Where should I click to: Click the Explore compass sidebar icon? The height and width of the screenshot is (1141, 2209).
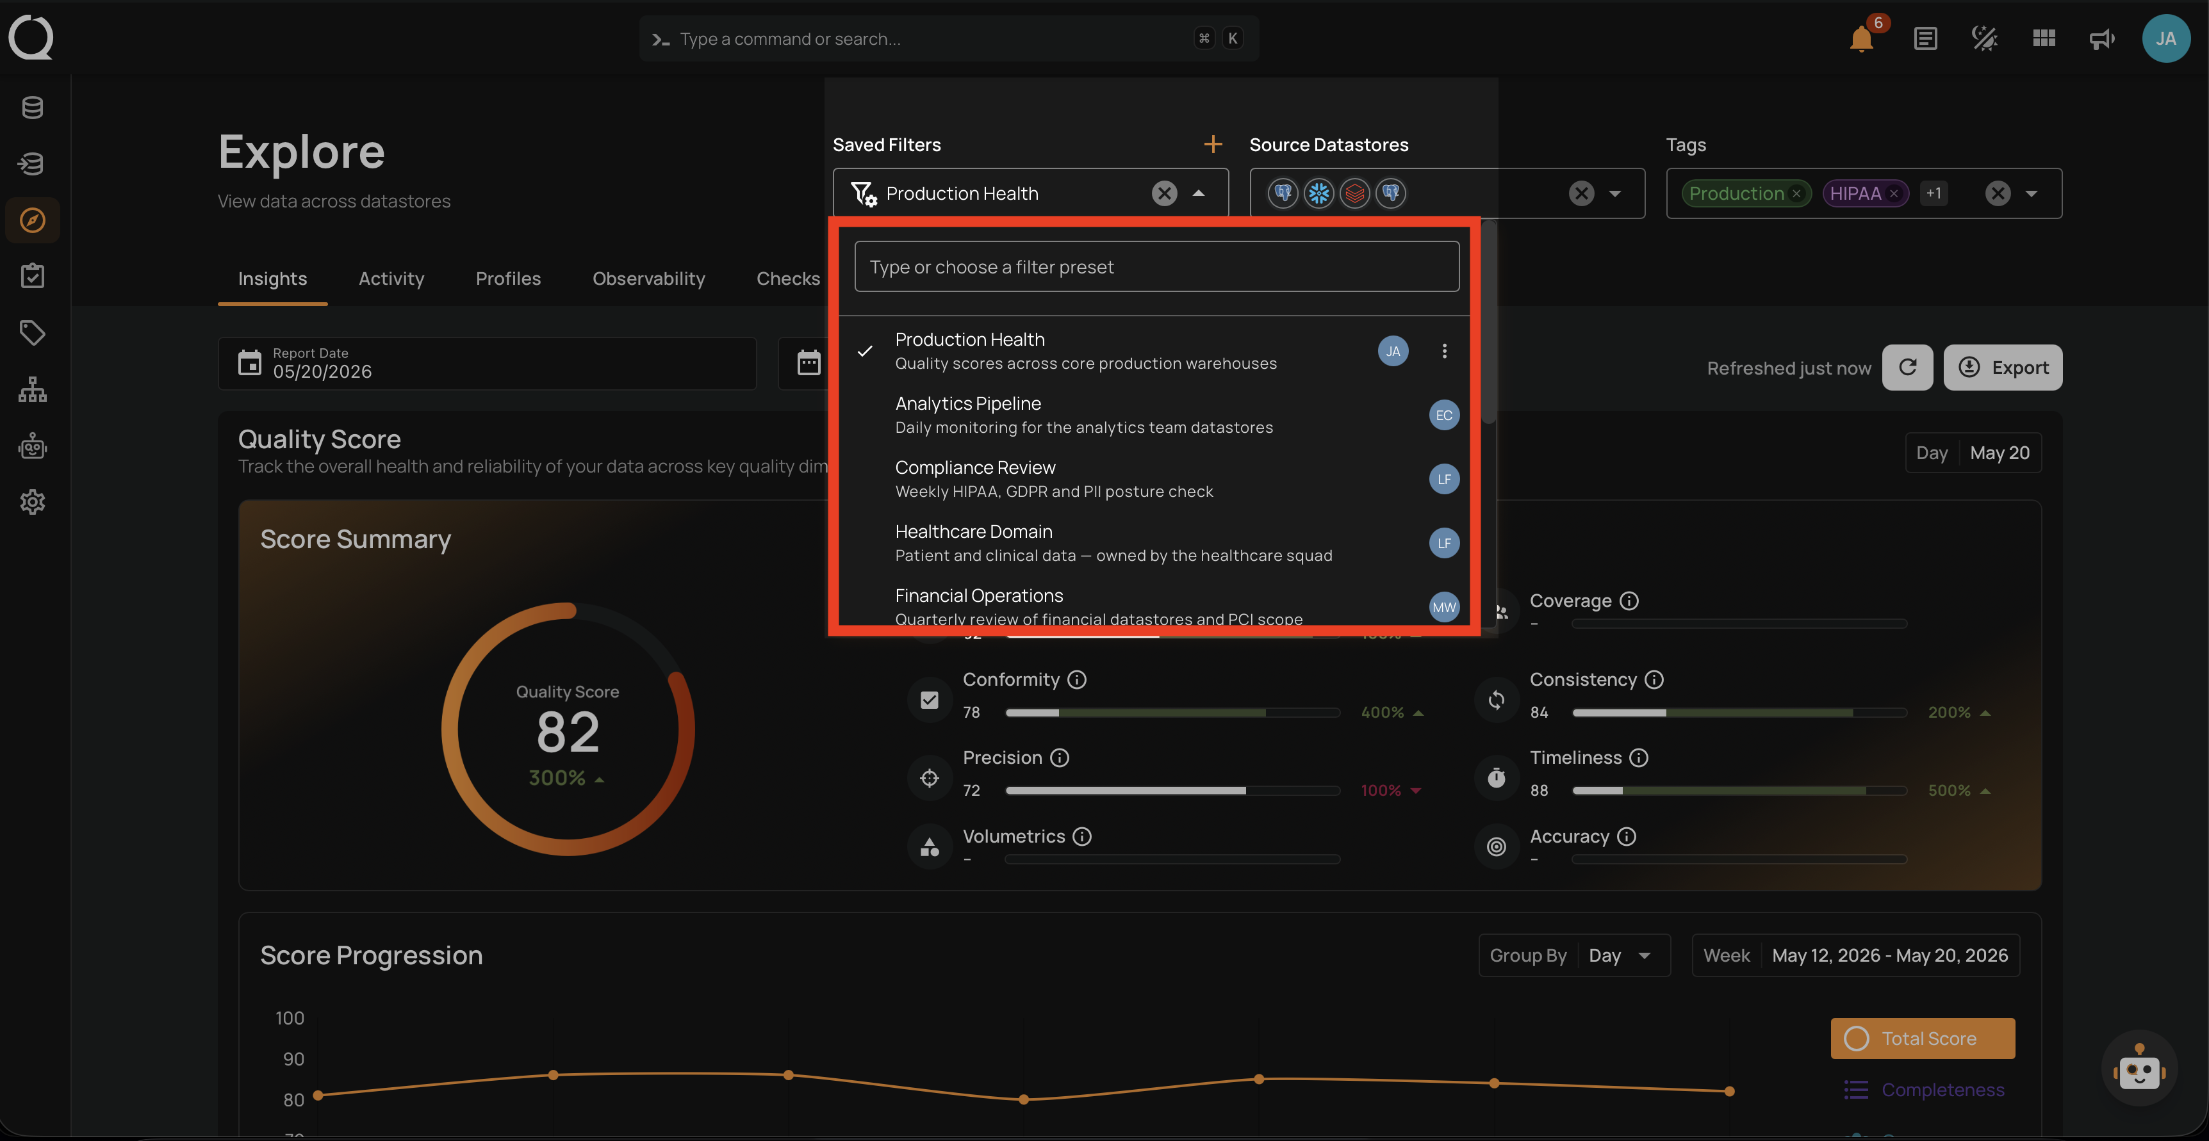(33, 220)
